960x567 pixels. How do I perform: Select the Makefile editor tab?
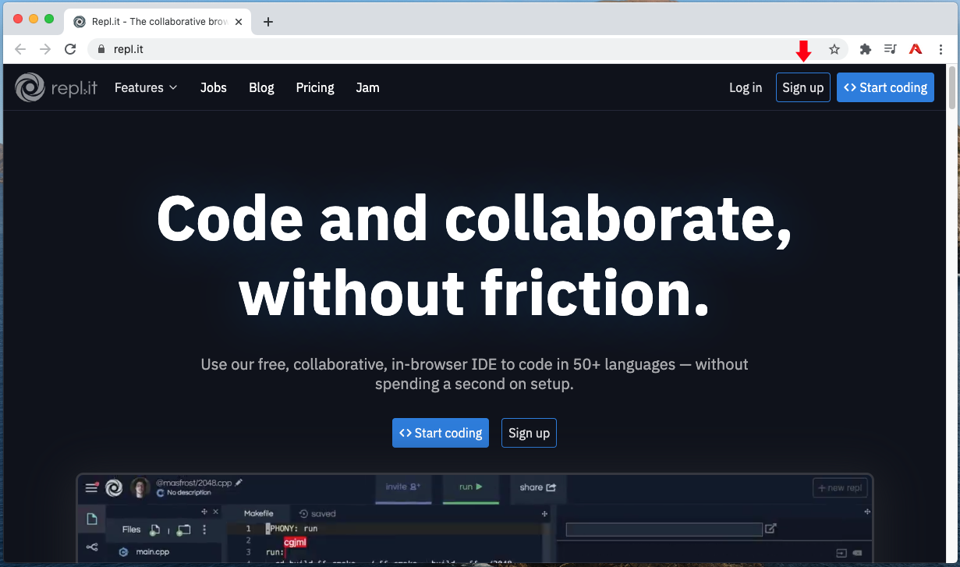point(258,513)
